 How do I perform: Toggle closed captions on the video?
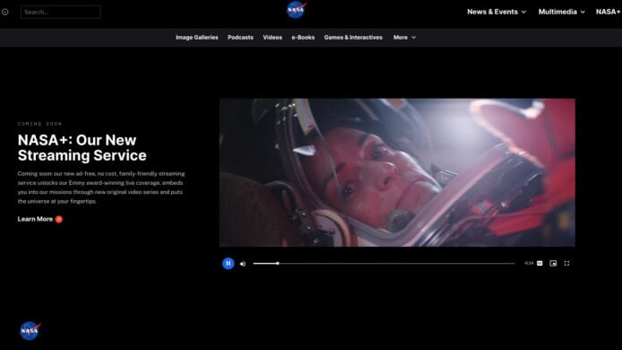(540, 263)
